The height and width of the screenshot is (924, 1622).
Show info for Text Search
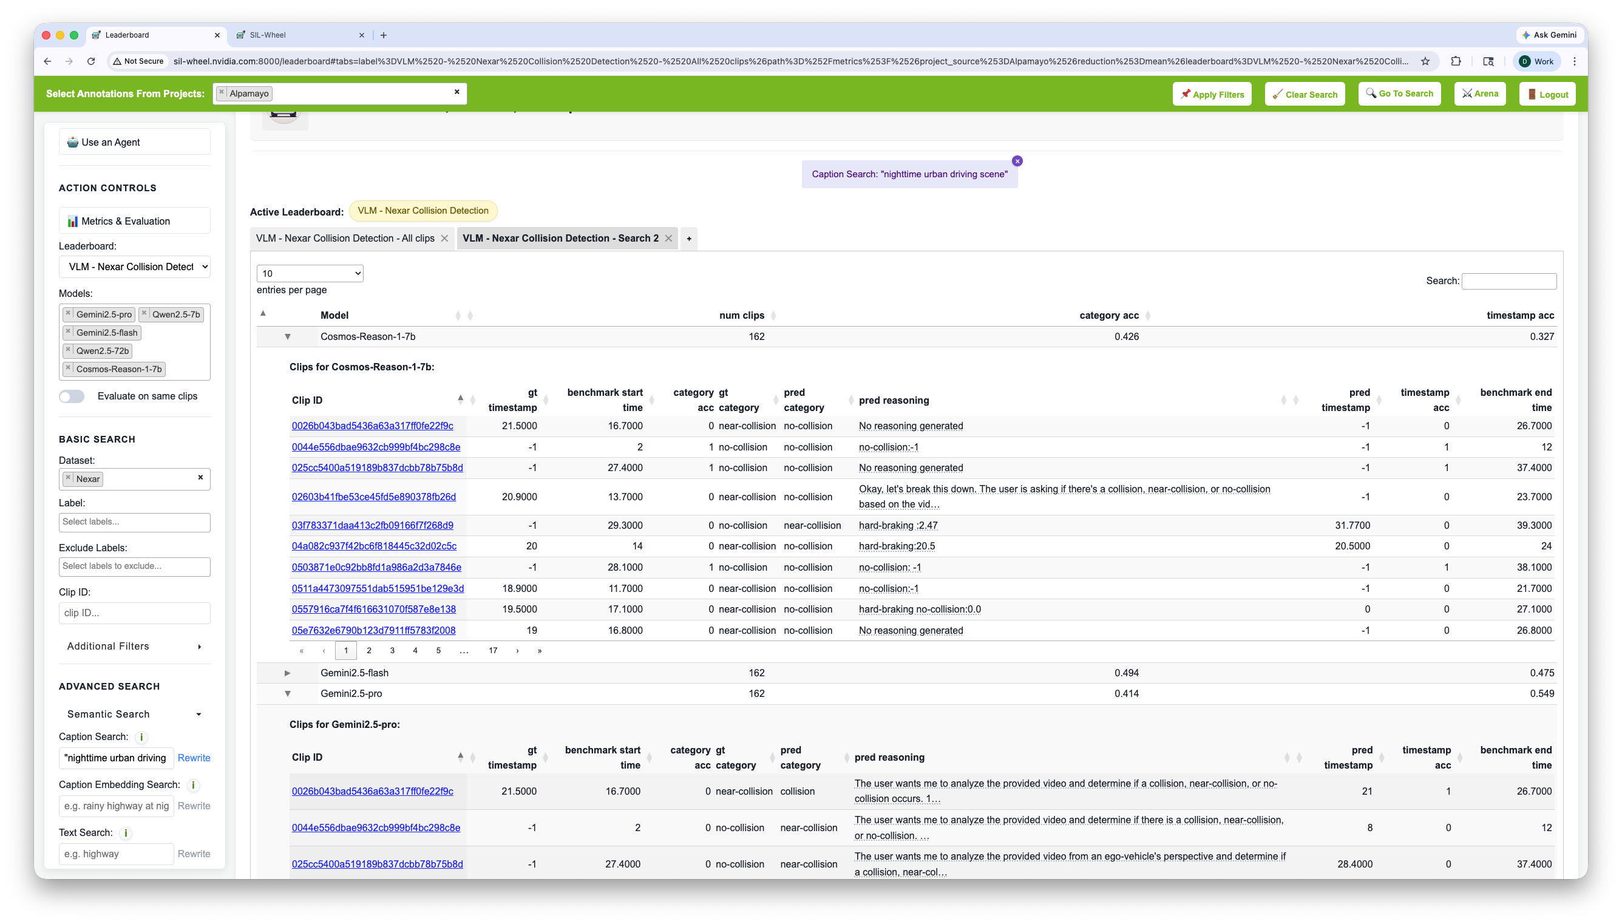pyautogui.click(x=126, y=834)
